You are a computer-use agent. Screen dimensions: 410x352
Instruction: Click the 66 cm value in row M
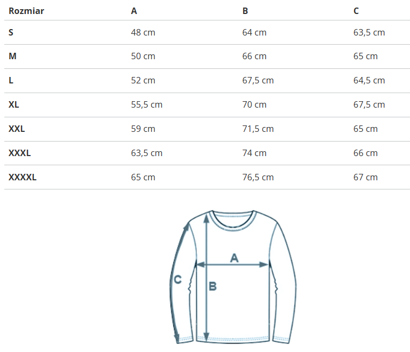255,56
